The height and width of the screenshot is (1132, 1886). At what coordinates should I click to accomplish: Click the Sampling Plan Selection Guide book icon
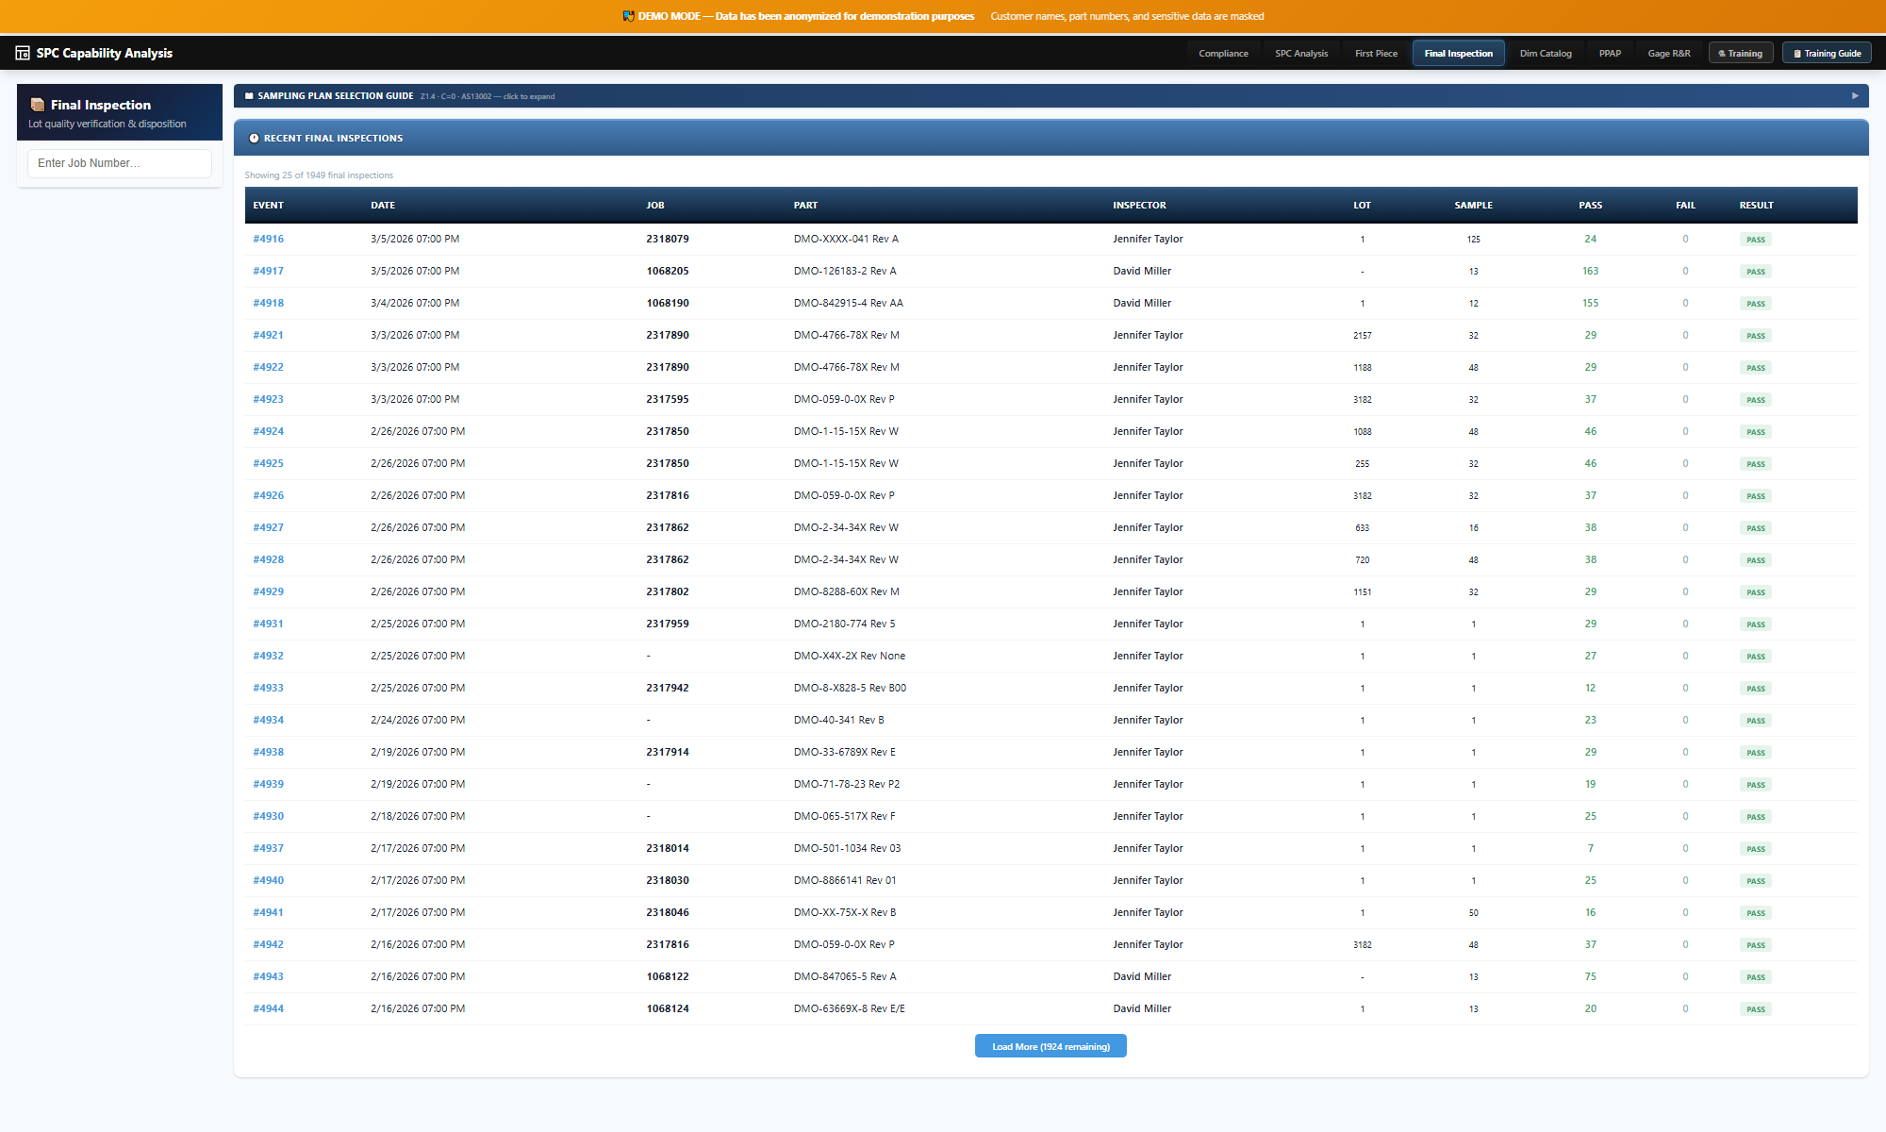249,96
